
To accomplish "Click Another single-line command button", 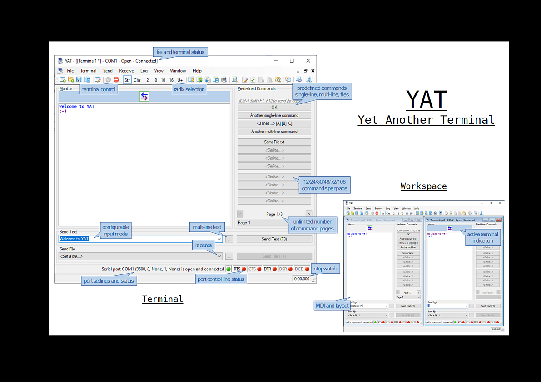I will coord(274,115).
